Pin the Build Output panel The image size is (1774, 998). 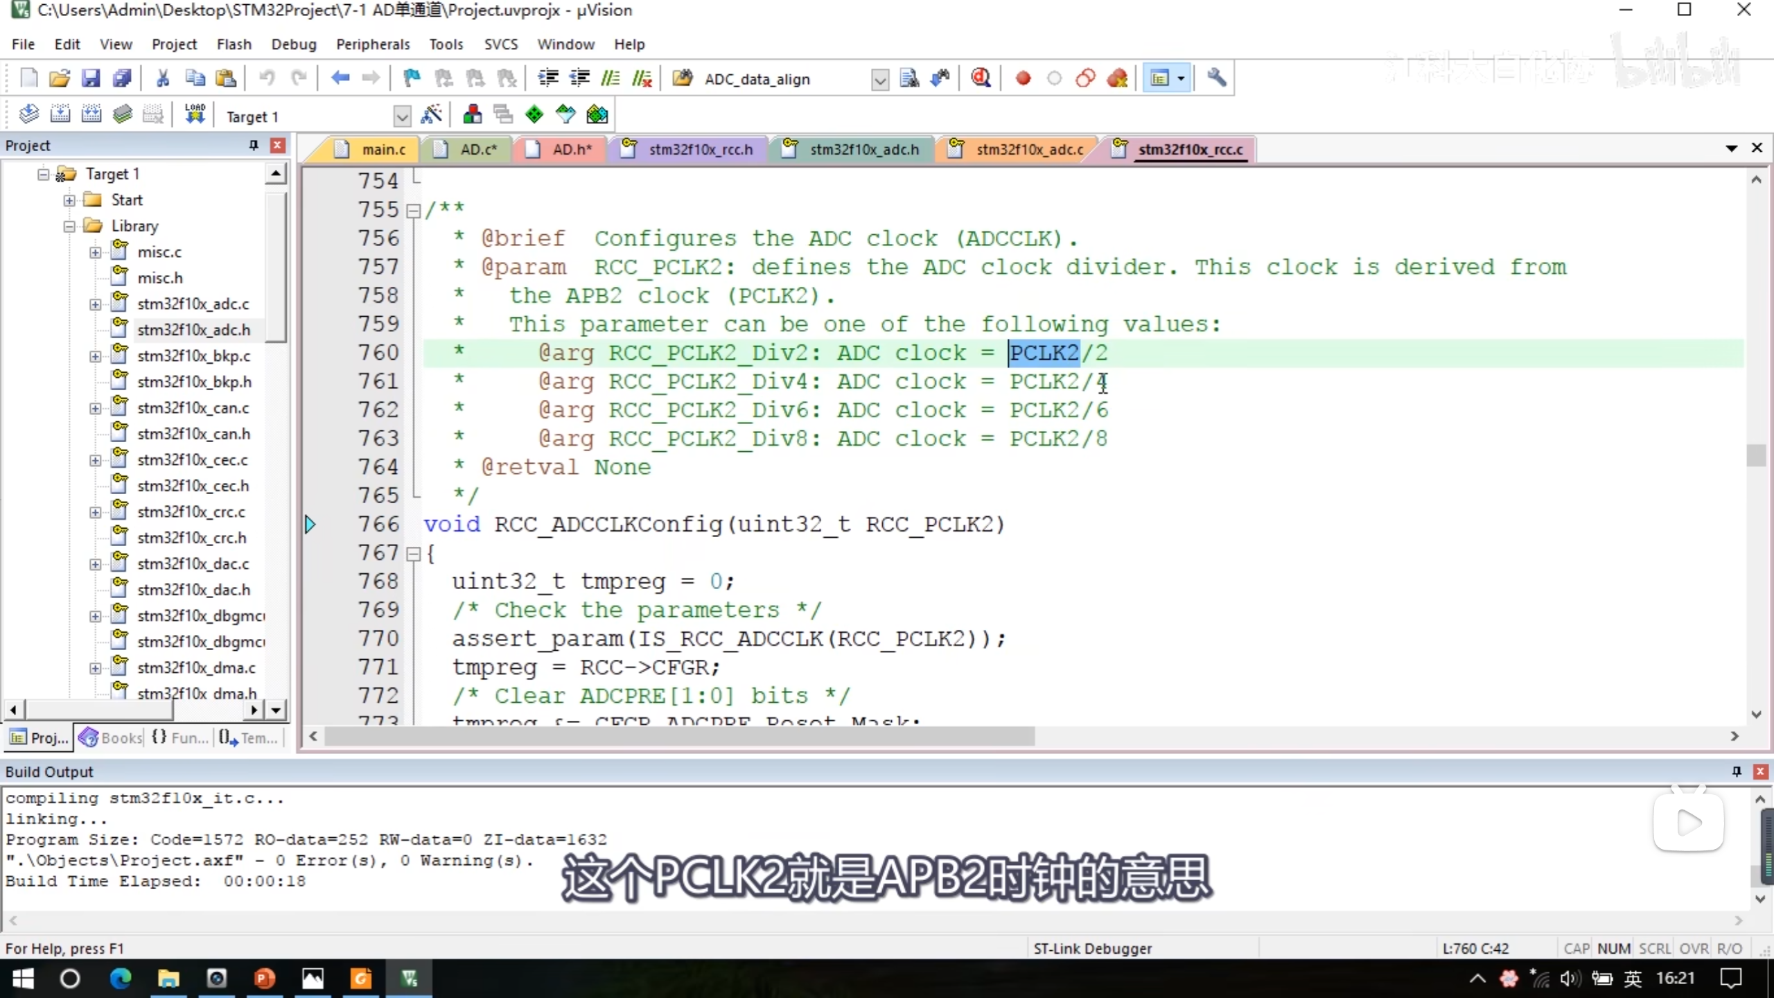(x=1737, y=771)
